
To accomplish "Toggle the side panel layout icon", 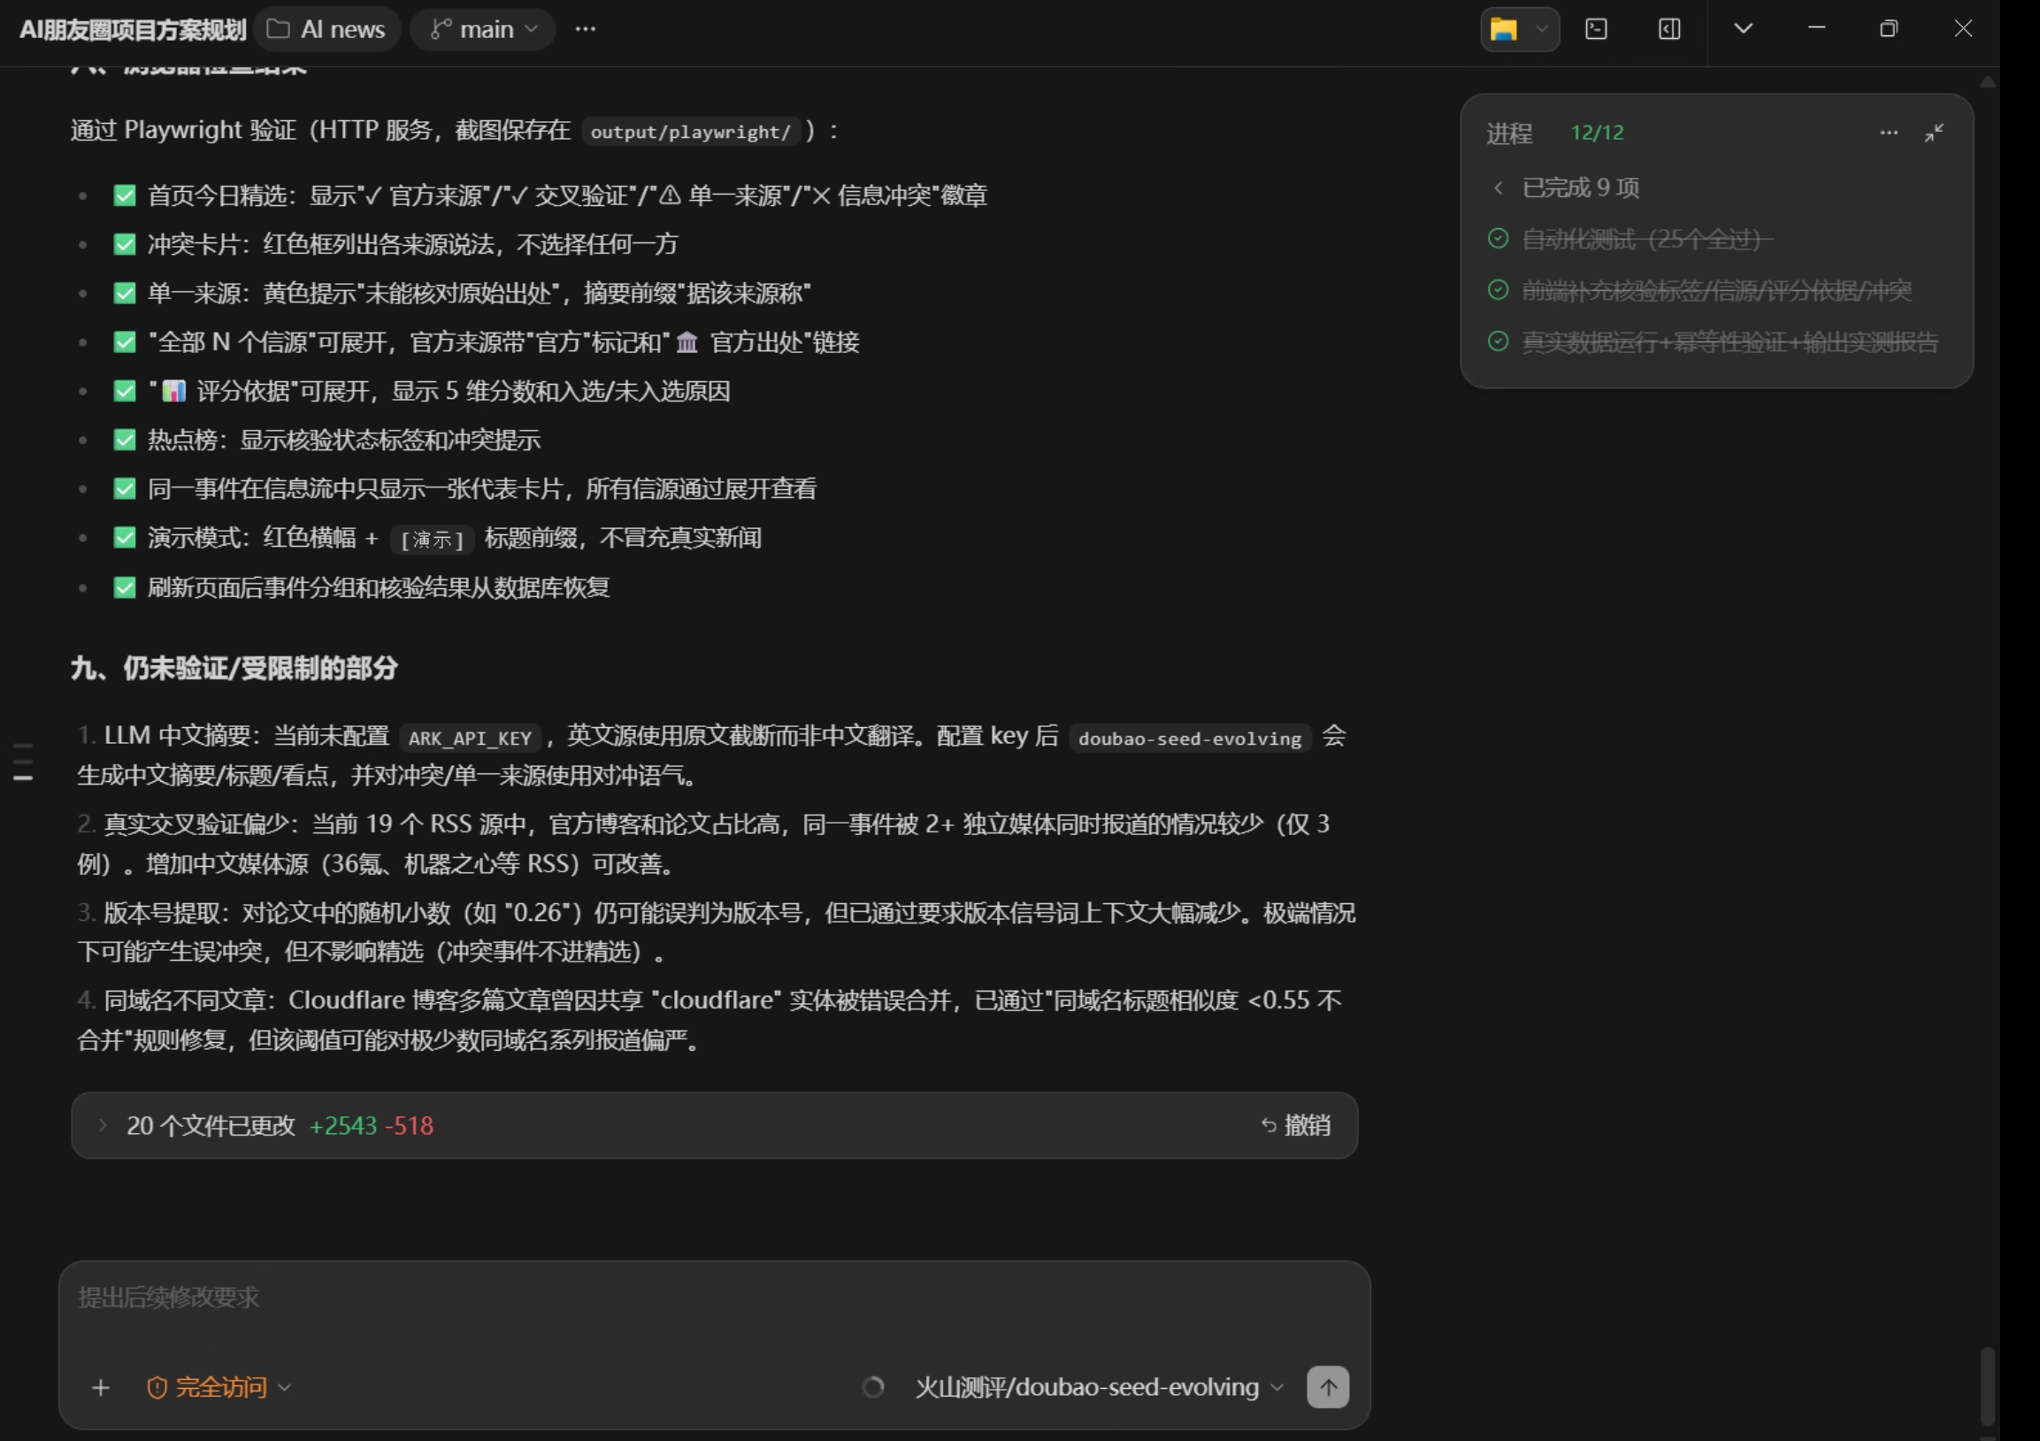I will [1669, 29].
